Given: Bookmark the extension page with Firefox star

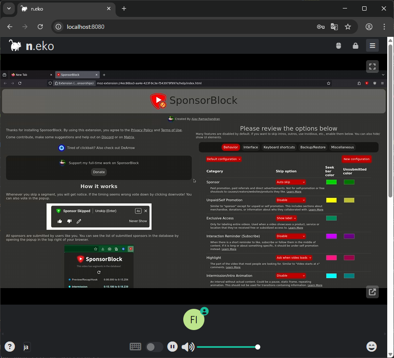Looking at the screenshot, I should click(x=328, y=83).
